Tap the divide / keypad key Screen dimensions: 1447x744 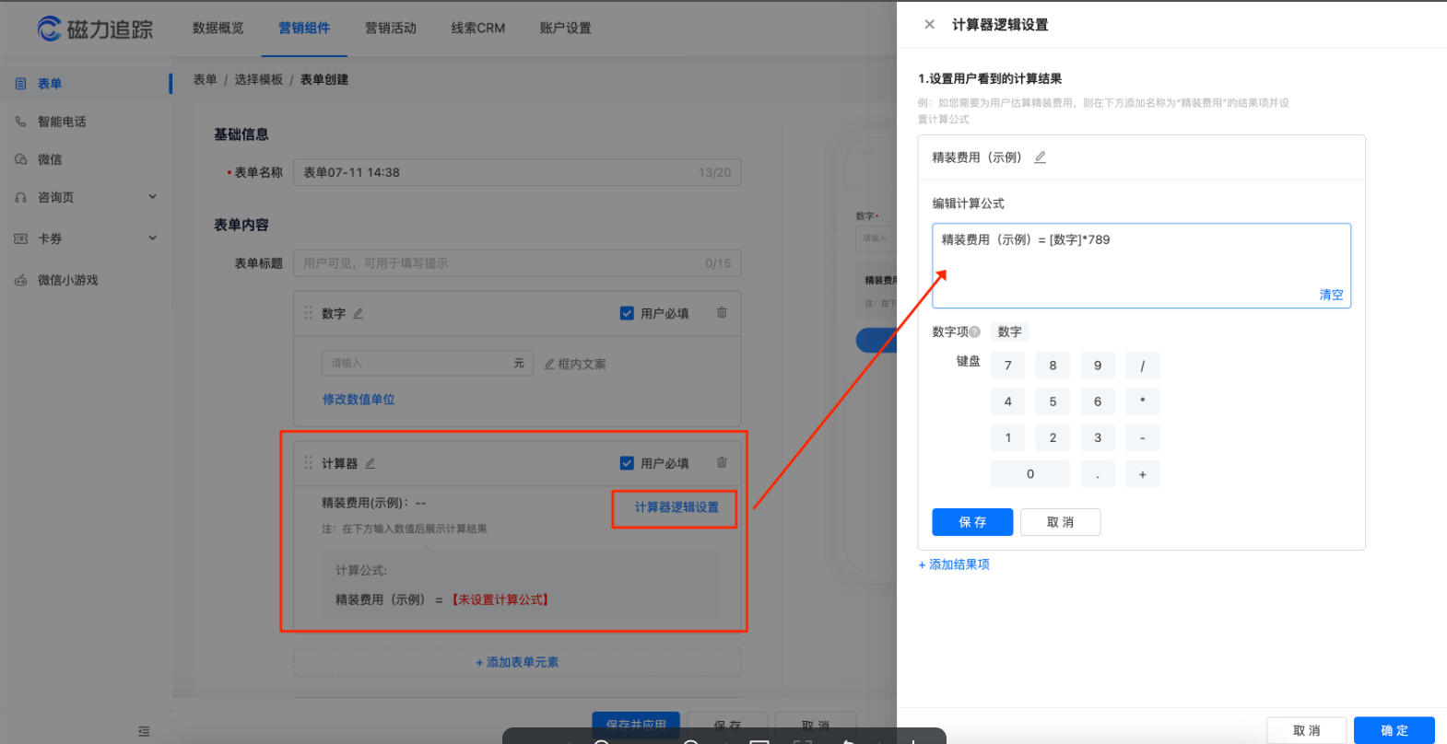(1143, 366)
